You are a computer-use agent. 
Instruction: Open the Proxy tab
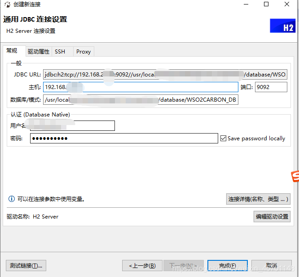coord(84,52)
